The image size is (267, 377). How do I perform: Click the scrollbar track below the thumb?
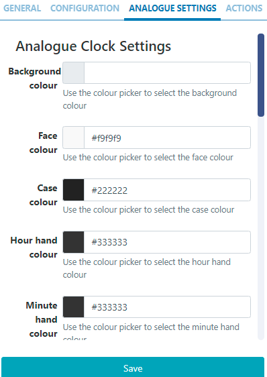261,228
